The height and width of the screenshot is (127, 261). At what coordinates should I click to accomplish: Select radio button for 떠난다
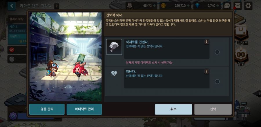pyautogui.click(x=217, y=82)
